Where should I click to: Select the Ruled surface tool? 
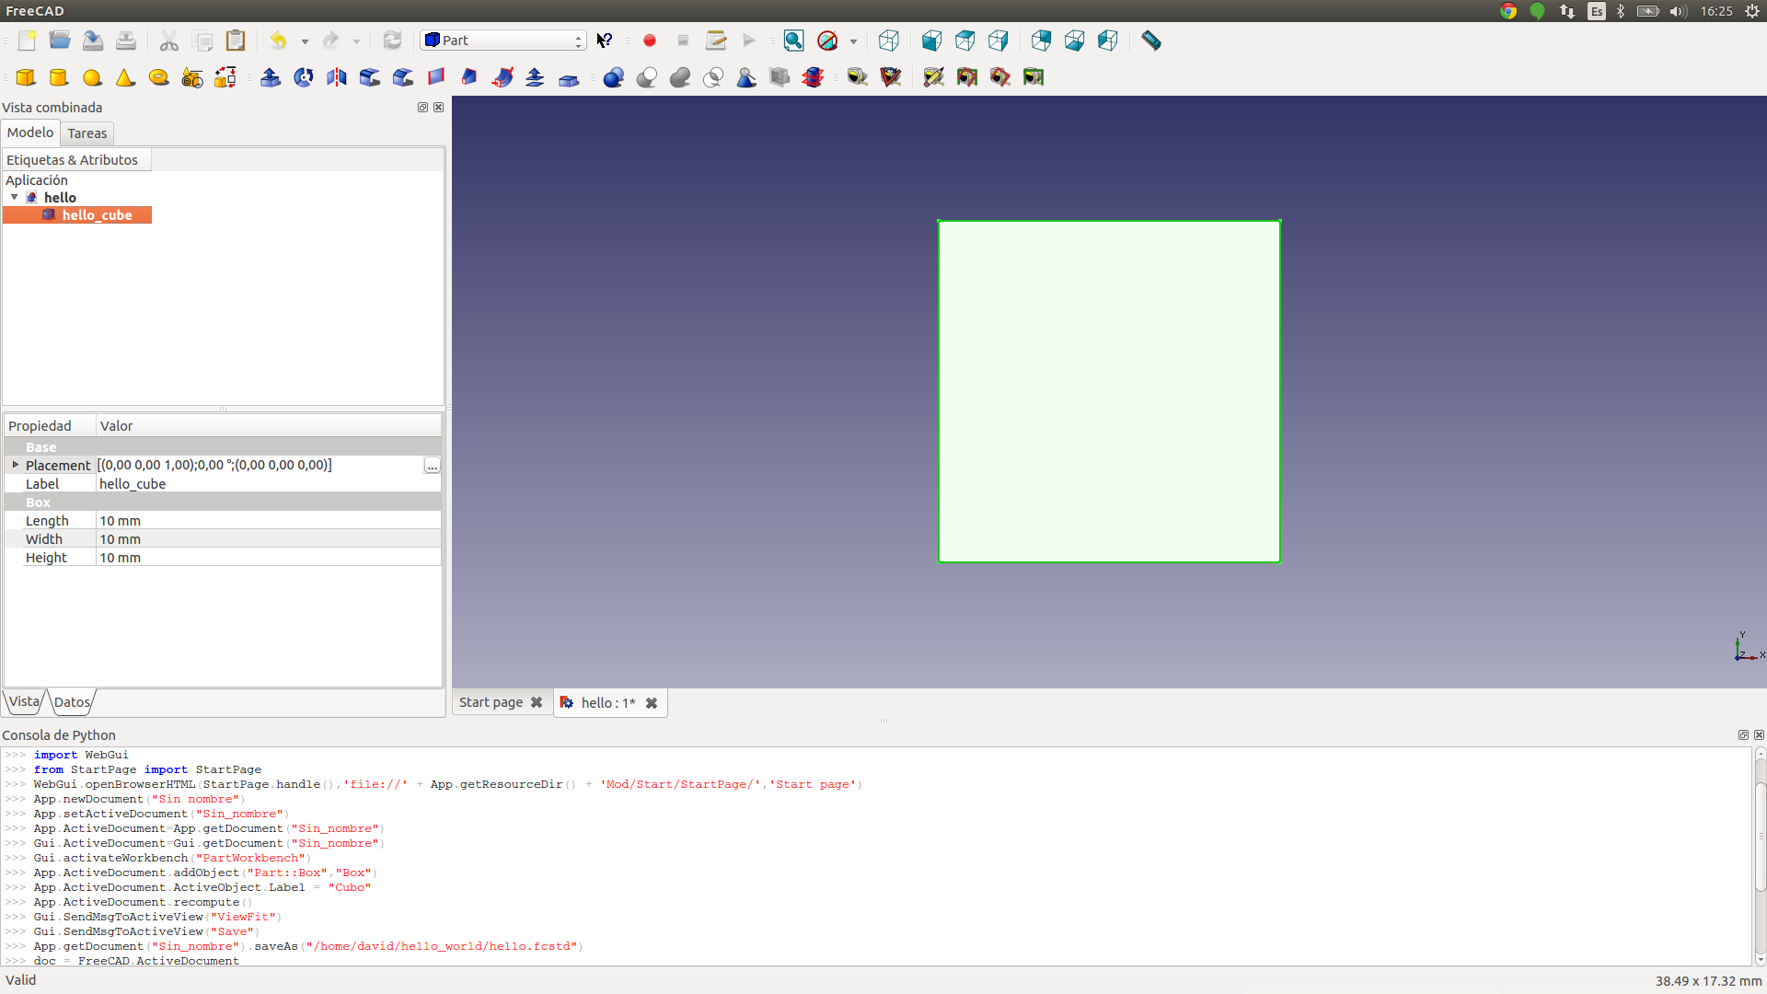click(x=436, y=77)
